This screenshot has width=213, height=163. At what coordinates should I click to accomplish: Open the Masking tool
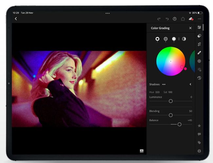pos(199,61)
